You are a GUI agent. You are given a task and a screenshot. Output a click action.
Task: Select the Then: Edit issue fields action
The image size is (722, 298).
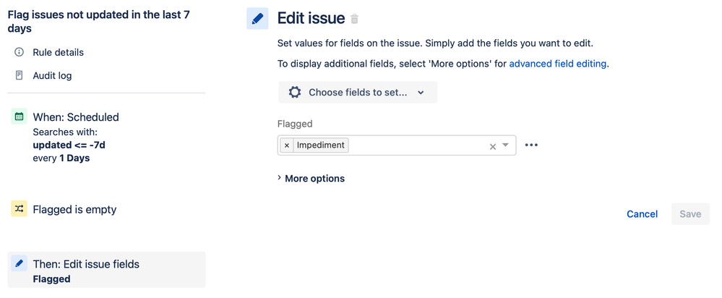coord(107,270)
